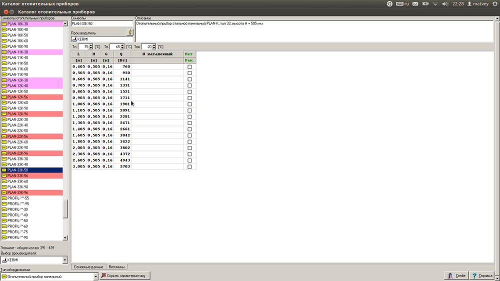Click the Скрыть характеристику button
The image size is (500, 281).
124,275
